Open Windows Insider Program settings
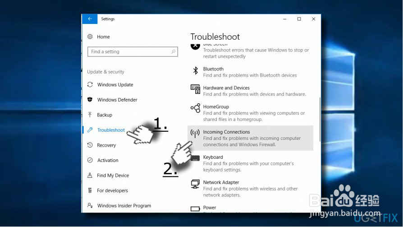Screen dimensions: 403x227 point(124,206)
